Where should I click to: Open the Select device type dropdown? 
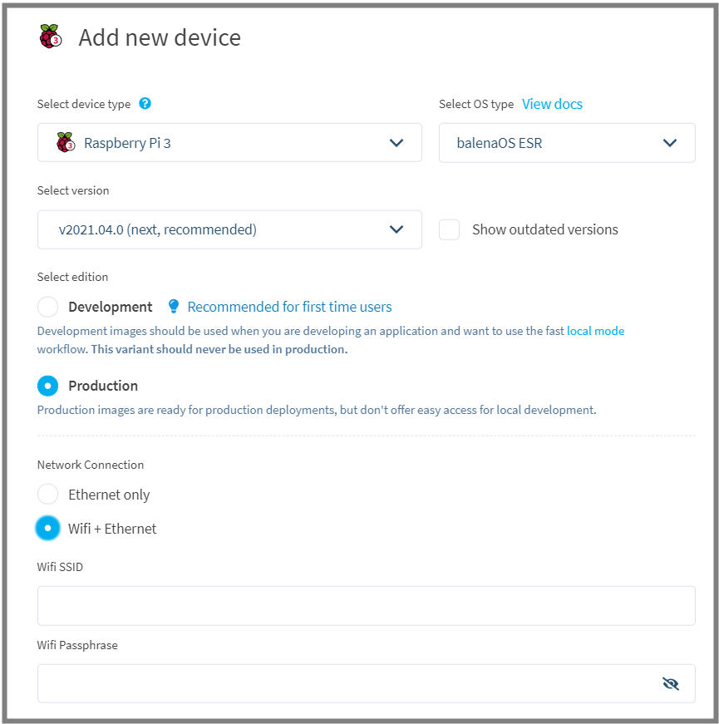pos(229,143)
